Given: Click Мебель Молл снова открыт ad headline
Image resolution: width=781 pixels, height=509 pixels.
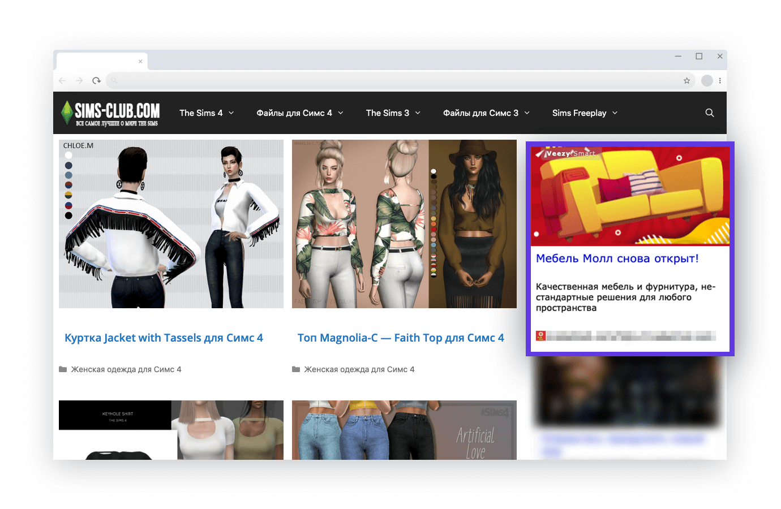Looking at the screenshot, I should click(x=617, y=258).
